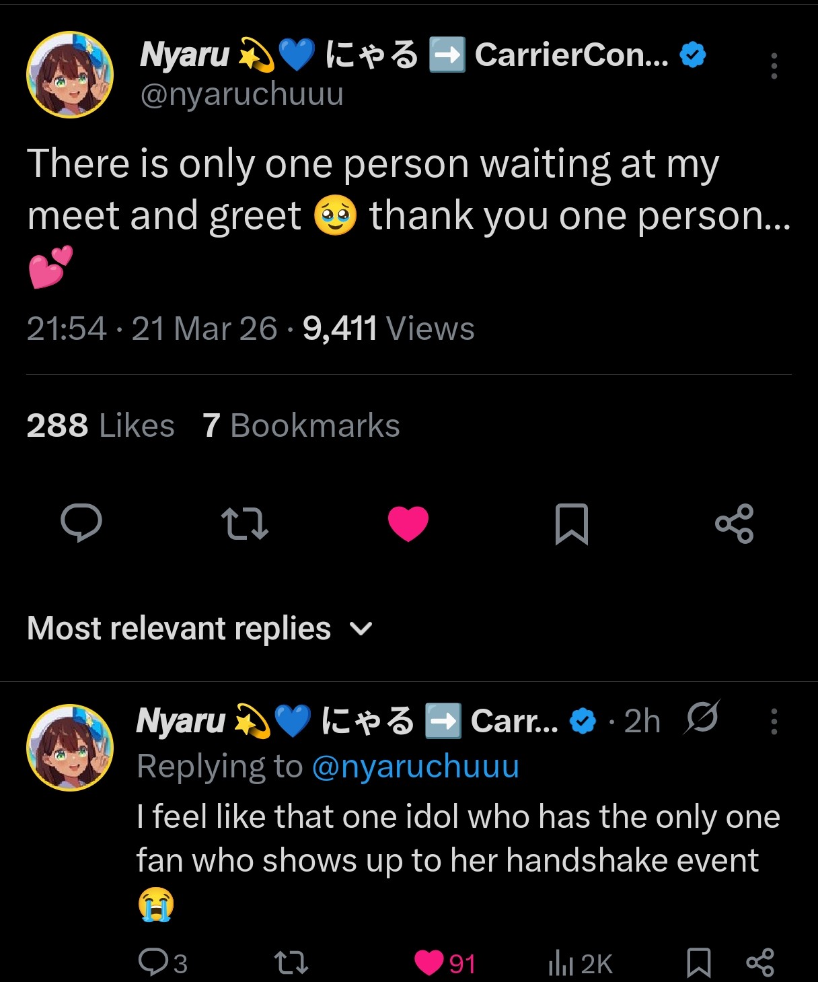
Task: Unlike the main tweet's pink heart
Action: pyautogui.click(x=408, y=524)
